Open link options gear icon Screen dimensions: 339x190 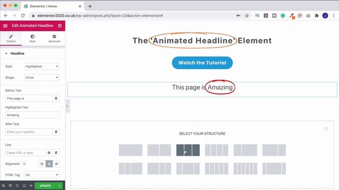coord(49,153)
